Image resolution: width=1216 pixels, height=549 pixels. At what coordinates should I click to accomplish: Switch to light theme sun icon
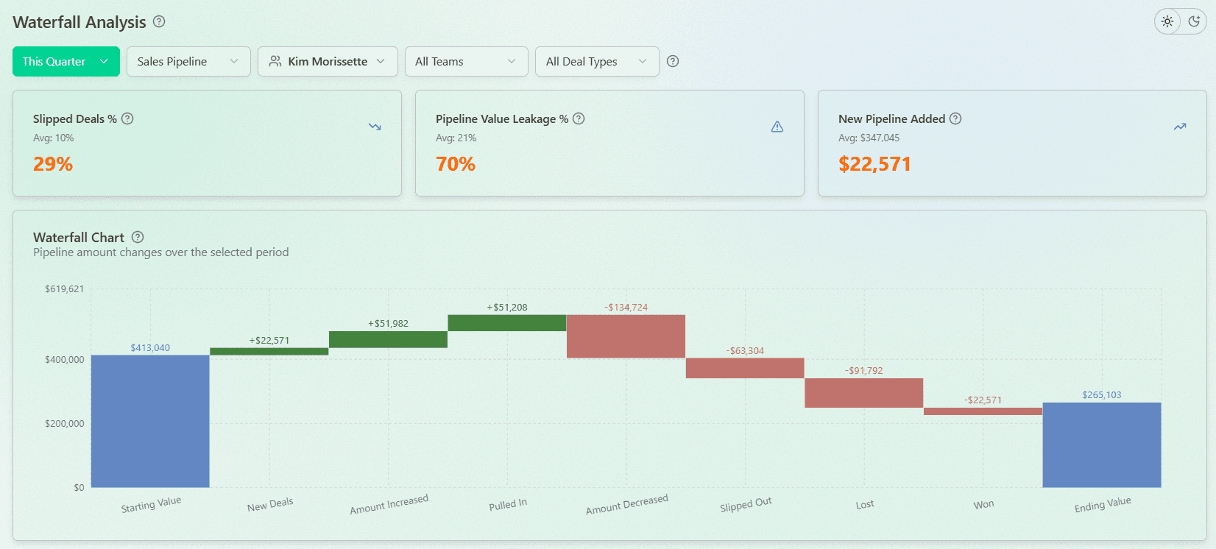click(1167, 22)
